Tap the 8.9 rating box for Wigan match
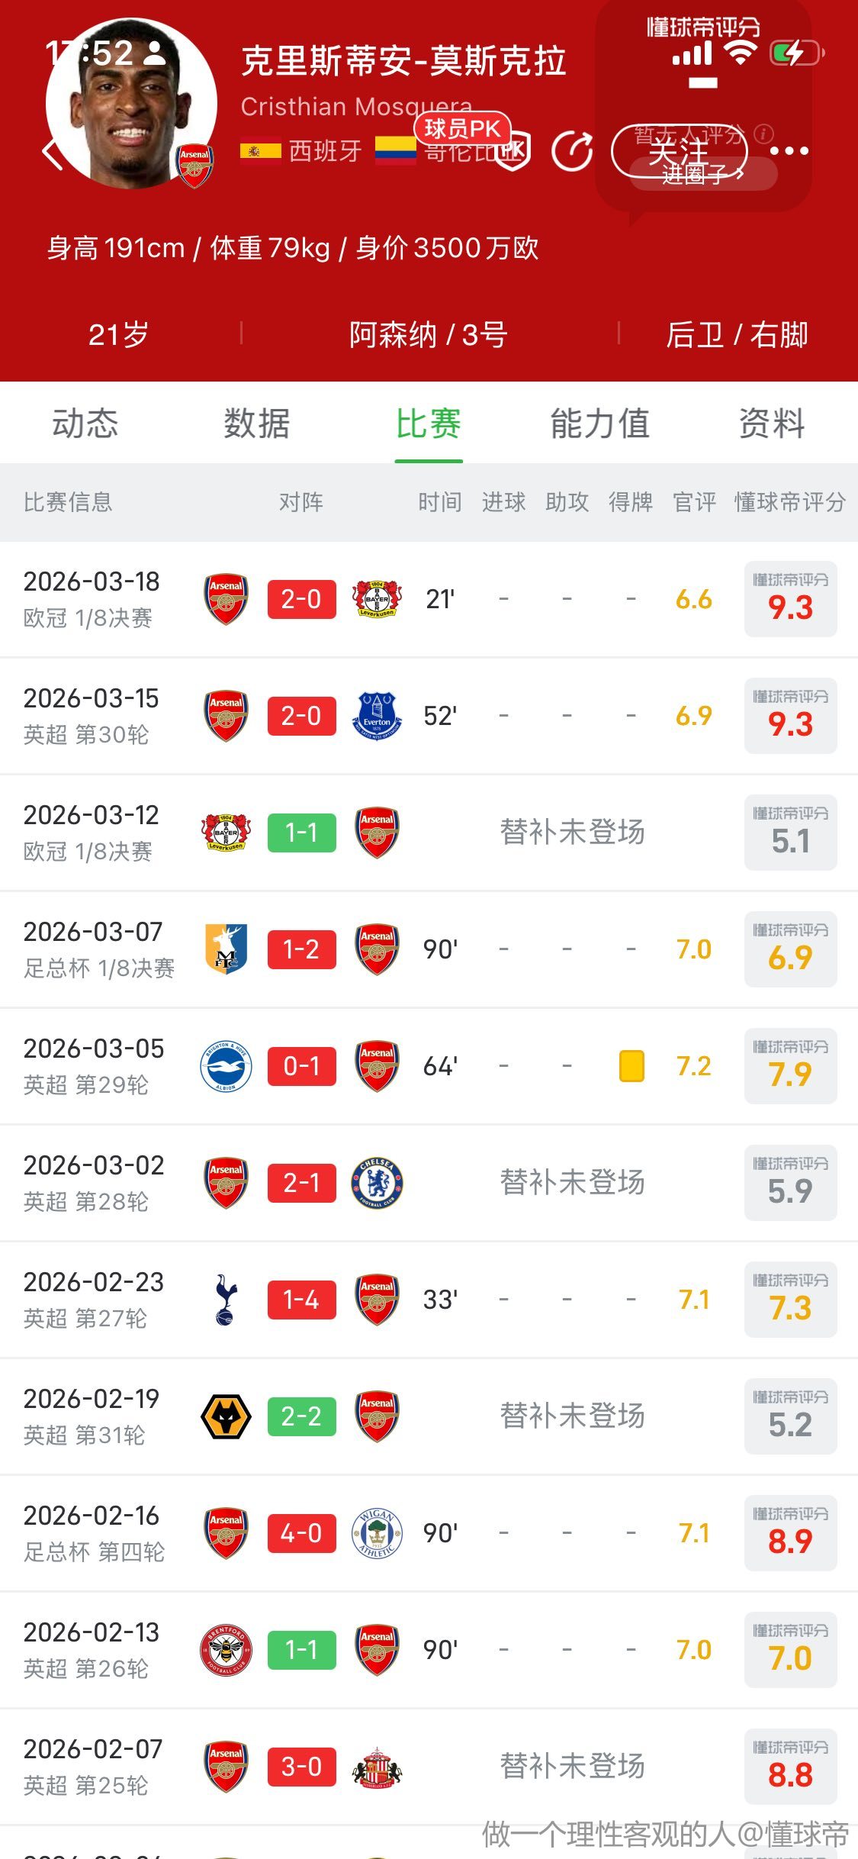This screenshot has height=1859, width=858. 790,1533
